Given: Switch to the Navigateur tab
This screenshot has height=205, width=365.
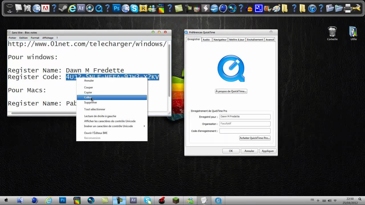Looking at the screenshot, I should [x=220, y=40].
